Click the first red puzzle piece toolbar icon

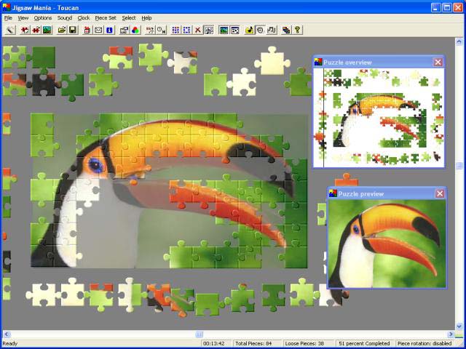(25, 30)
